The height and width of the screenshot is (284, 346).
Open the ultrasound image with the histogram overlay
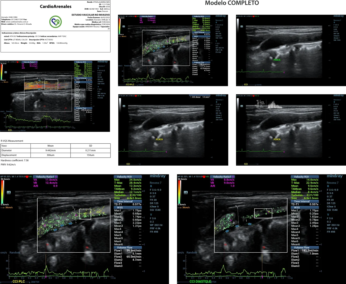[291, 130]
